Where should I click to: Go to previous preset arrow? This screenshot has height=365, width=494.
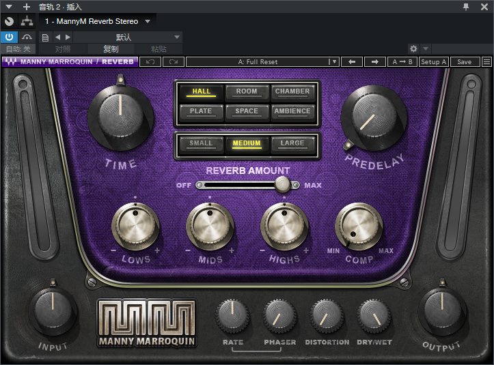pyautogui.click(x=57, y=37)
